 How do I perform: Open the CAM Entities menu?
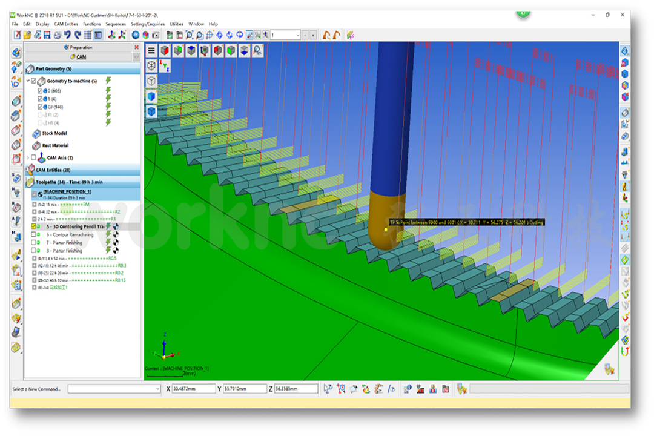tap(66, 24)
